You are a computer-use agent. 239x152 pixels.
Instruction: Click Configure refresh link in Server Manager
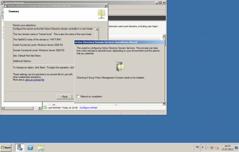(x=88, y=108)
